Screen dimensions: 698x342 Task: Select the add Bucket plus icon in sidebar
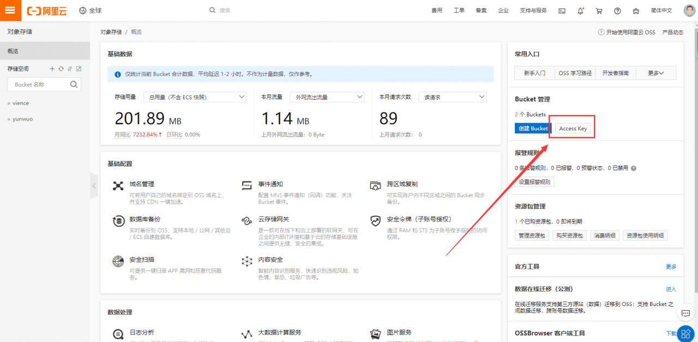[52, 69]
